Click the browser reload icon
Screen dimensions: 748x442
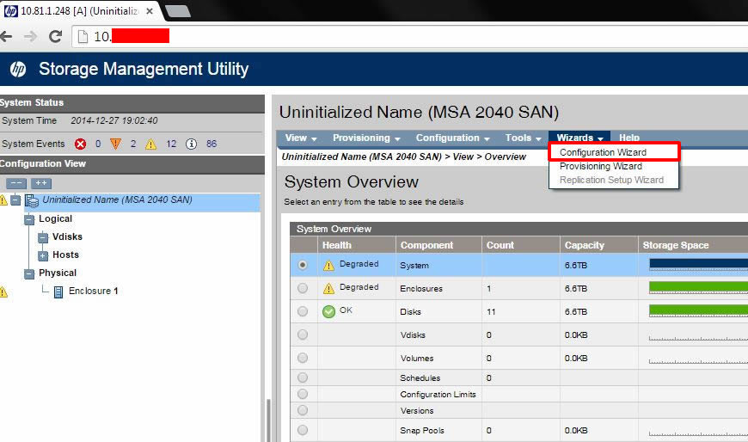[55, 36]
